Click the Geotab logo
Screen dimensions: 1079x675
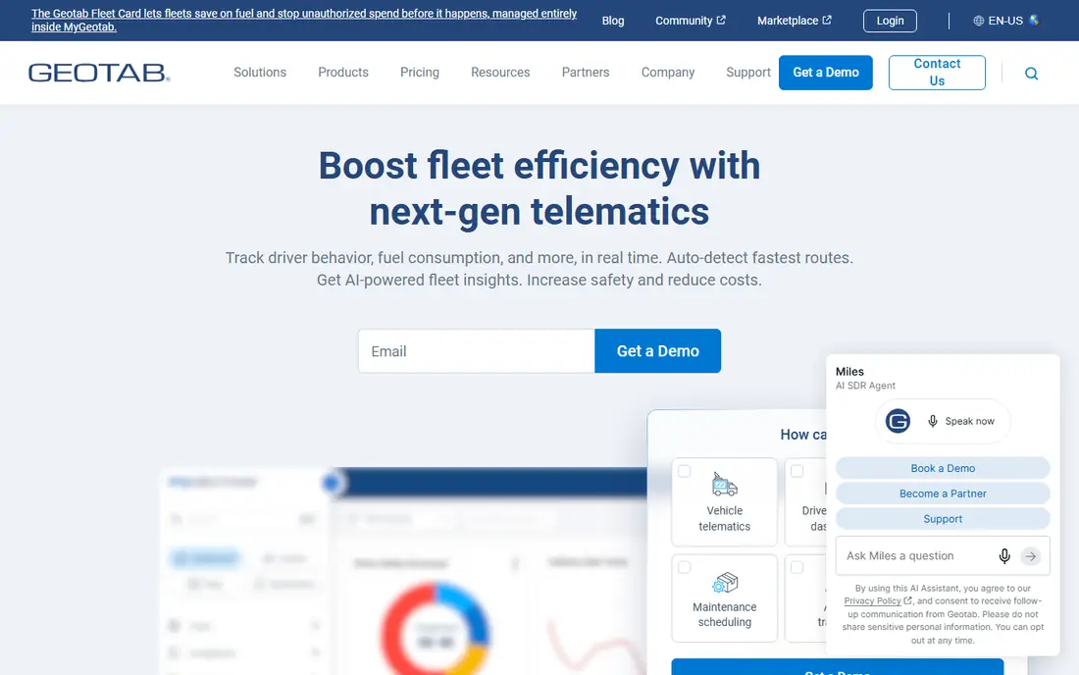[98, 73]
